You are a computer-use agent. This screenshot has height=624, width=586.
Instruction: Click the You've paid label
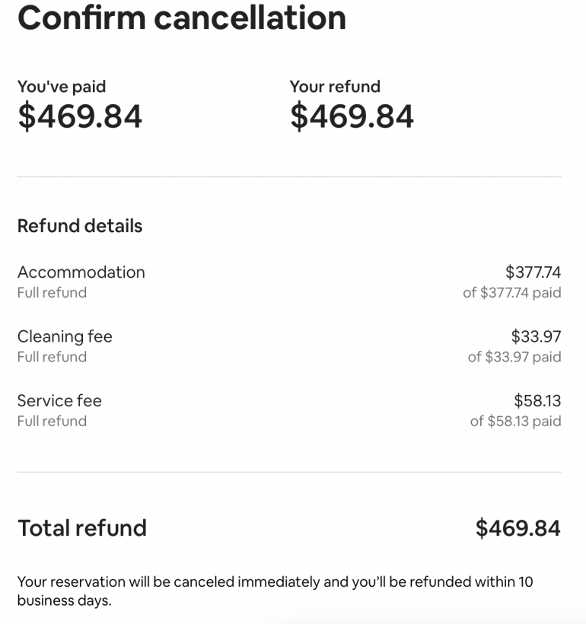click(x=62, y=87)
